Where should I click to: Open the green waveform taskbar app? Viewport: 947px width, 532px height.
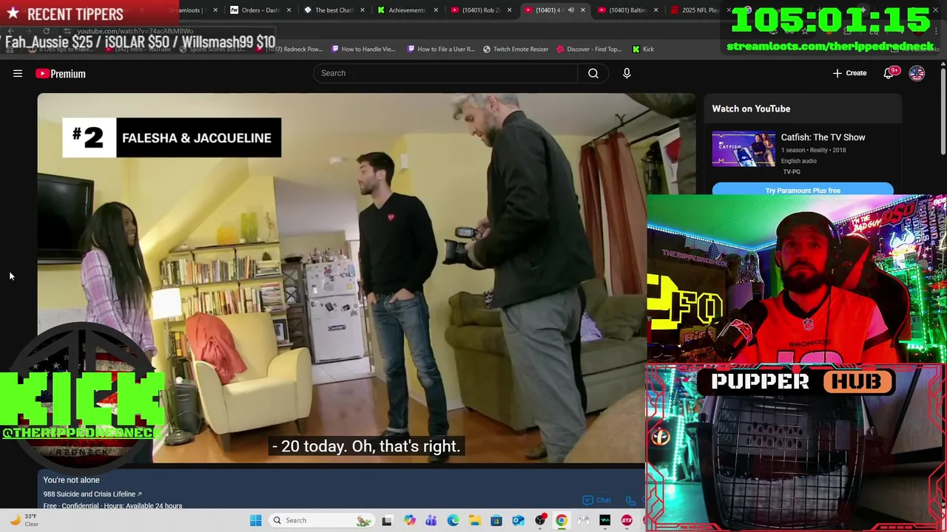pyautogui.click(x=605, y=520)
